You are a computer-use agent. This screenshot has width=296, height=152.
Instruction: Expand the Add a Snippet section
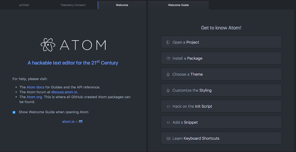pos(221,122)
